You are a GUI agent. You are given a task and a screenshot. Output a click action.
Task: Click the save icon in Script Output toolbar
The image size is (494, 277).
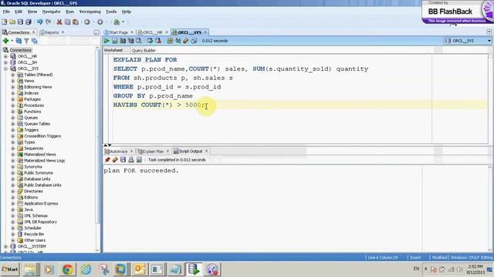pyautogui.click(x=123, y=160)
